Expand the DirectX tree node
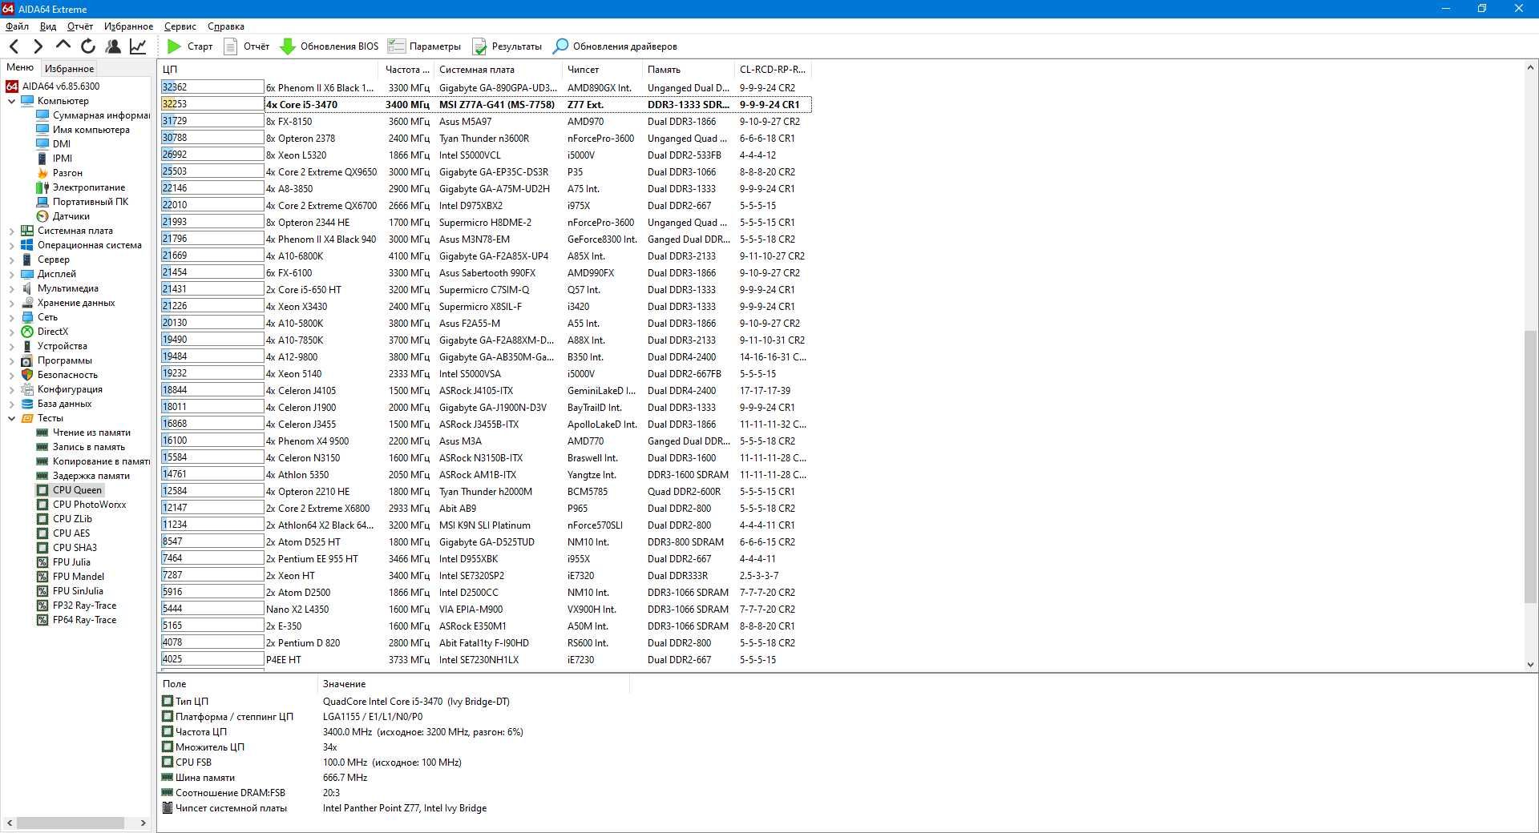This screenshot has height=833, width=1539. (11, 332)
